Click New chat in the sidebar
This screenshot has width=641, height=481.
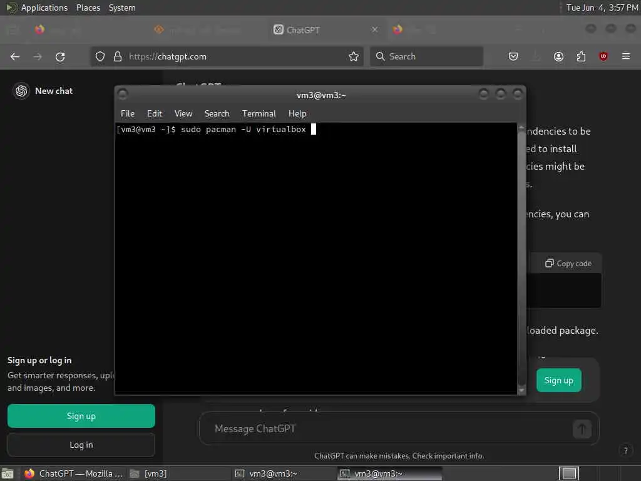pyautogui.click(x=54, y=91)
